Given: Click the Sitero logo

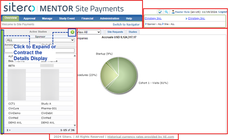Looking at the screenshot, I should (x=19, y=7).
